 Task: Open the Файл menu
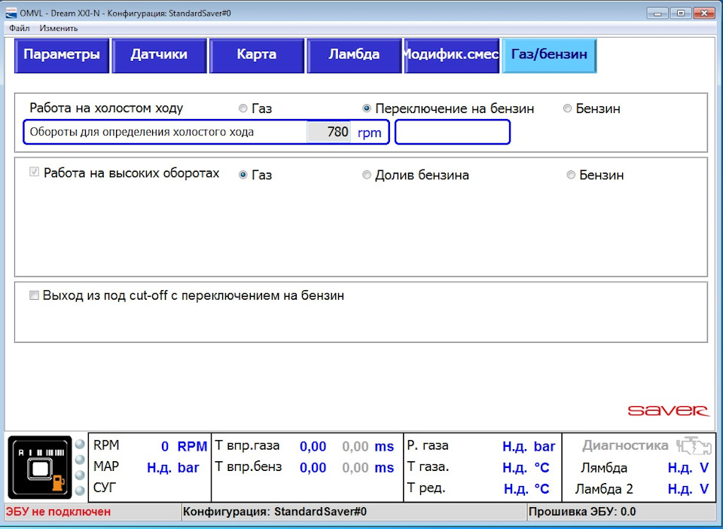20,29
